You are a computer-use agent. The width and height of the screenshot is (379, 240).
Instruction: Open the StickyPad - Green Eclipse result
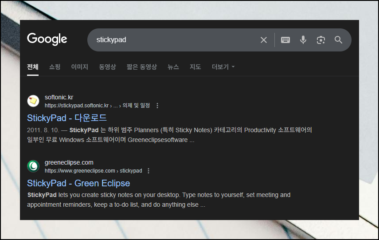[78, 183]
